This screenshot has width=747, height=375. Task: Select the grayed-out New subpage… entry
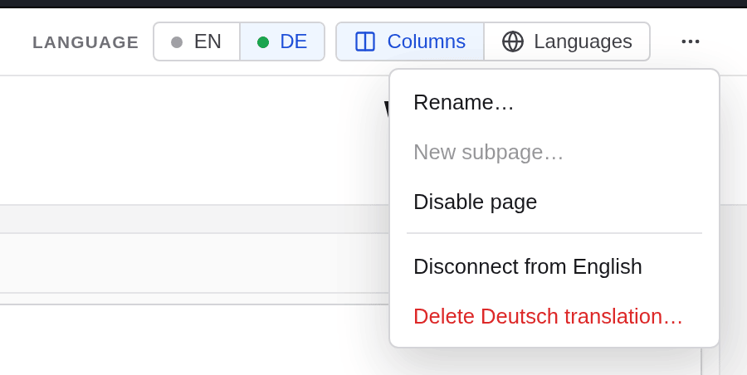point(554,152)
